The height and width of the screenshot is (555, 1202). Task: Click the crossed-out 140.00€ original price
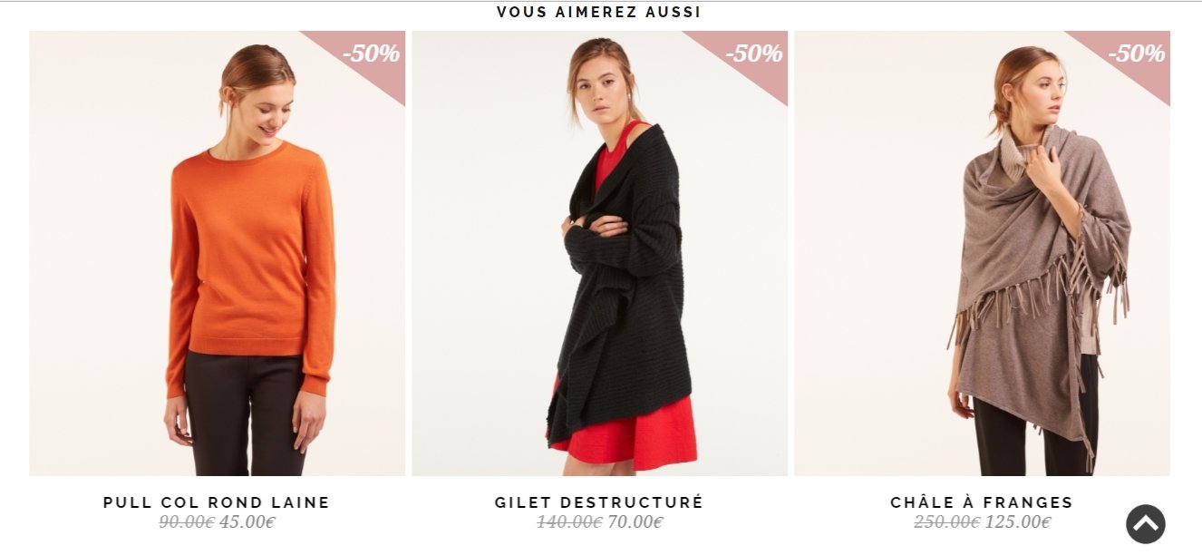coord(569,522)
